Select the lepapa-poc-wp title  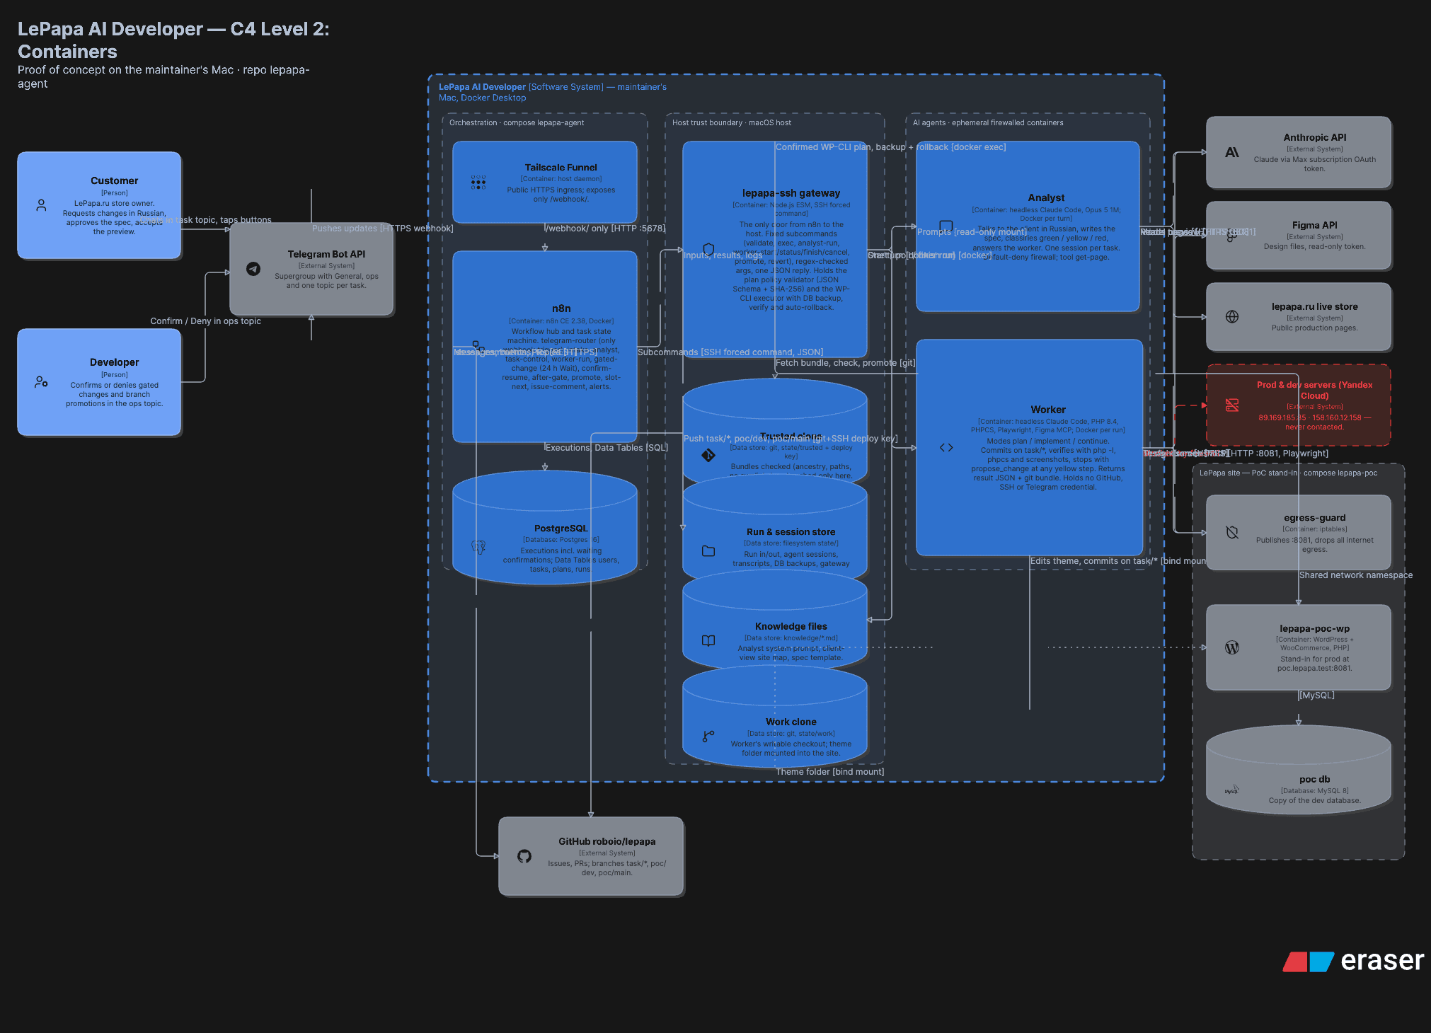(x=1314, y=628)
